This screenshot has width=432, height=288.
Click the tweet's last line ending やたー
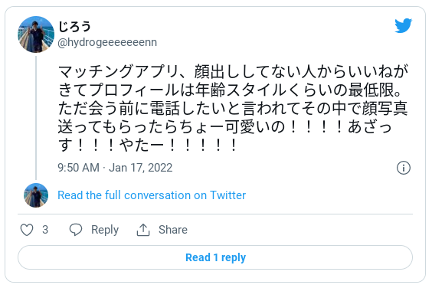[x=147, y=145]
